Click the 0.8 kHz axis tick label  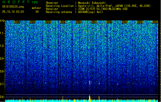tap(2, 71)
